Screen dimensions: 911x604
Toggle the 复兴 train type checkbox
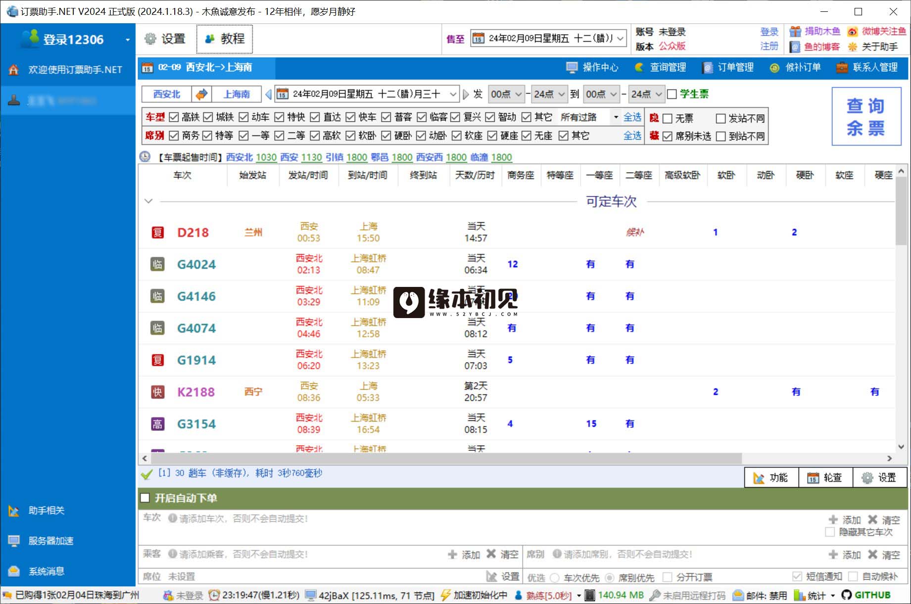[455, 117]
